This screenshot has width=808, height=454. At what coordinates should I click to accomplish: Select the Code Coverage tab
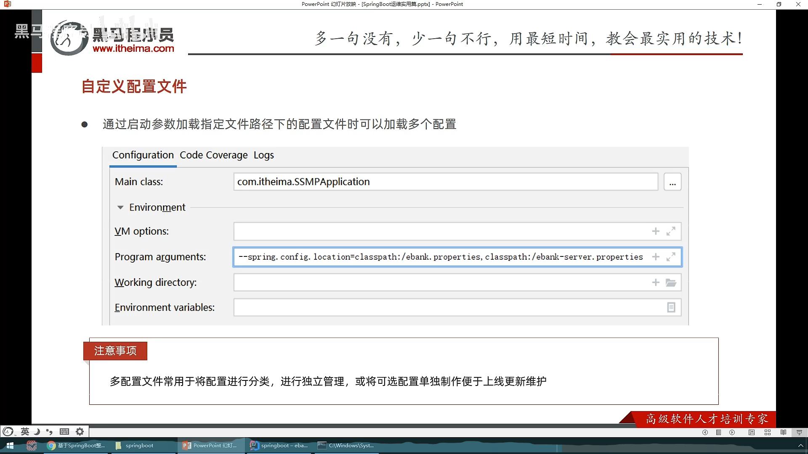pos(213,155)
